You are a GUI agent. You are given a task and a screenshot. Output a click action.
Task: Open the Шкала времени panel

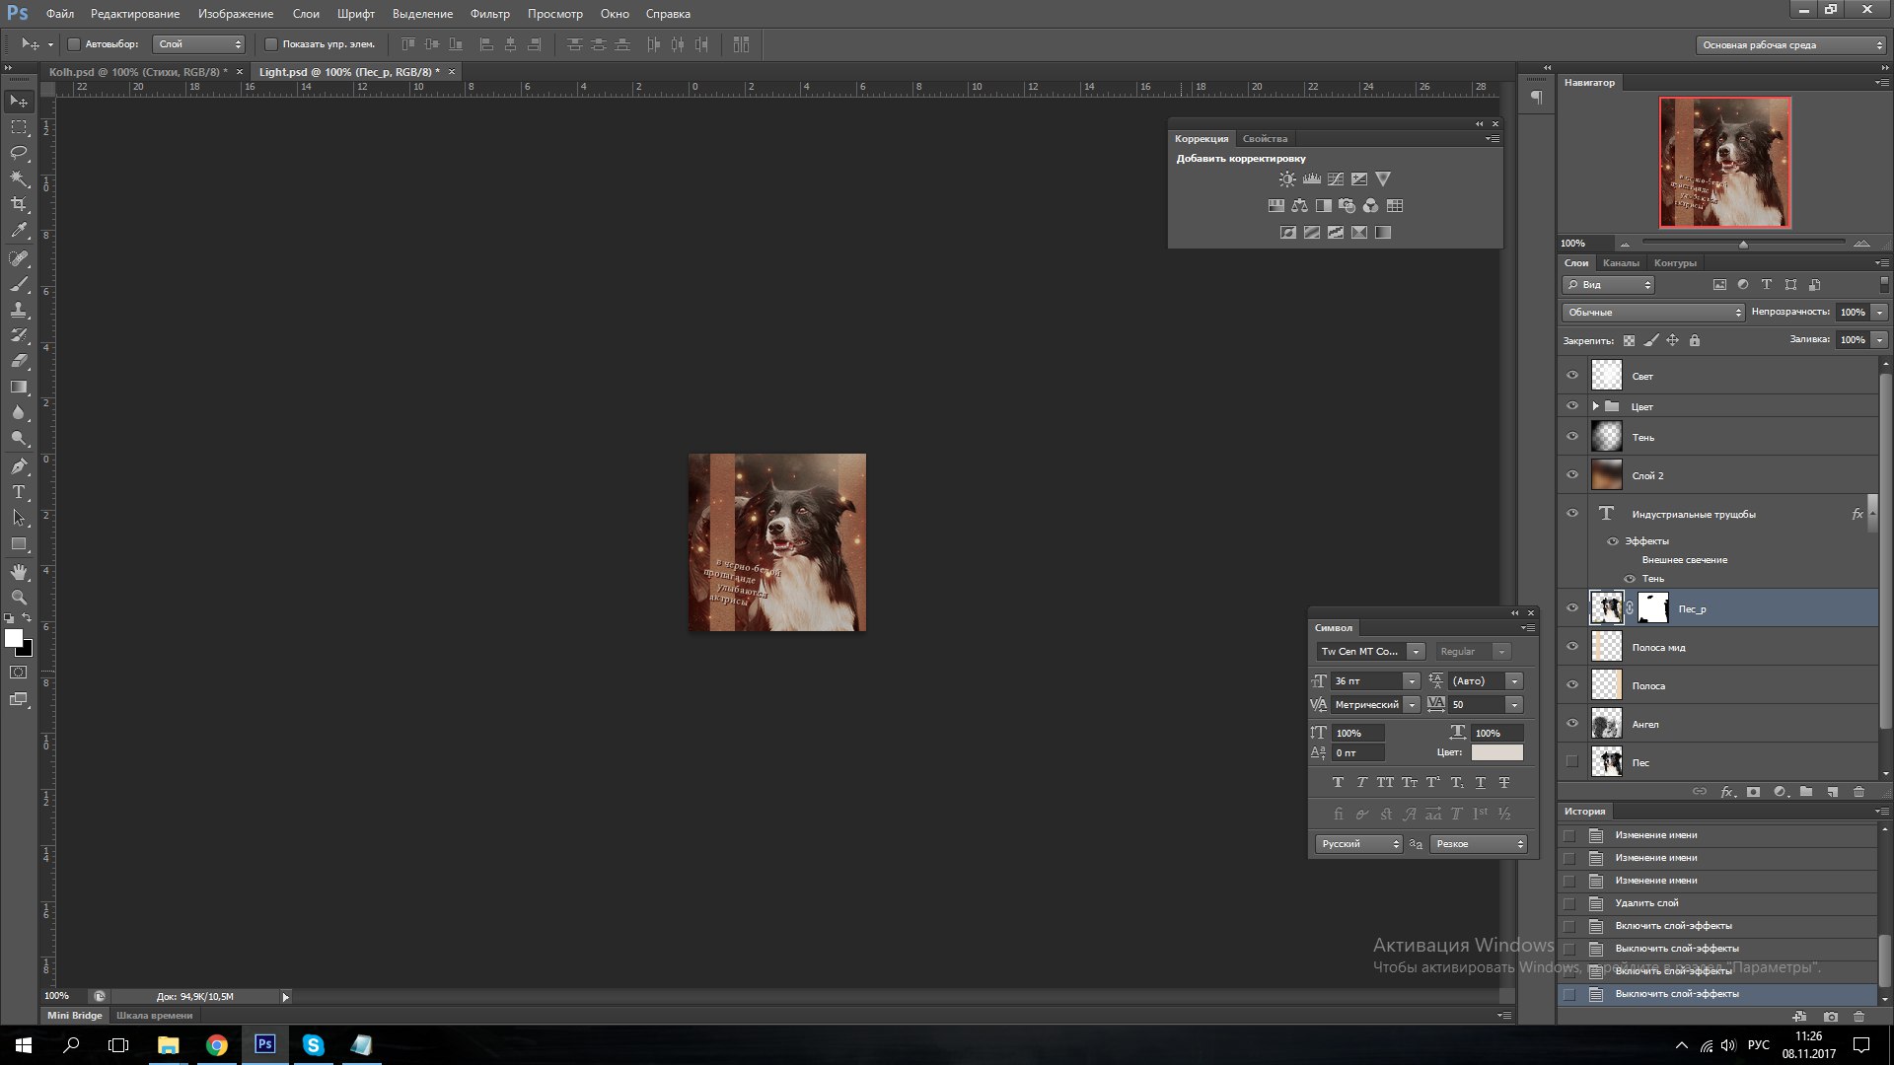(155, 1016)
